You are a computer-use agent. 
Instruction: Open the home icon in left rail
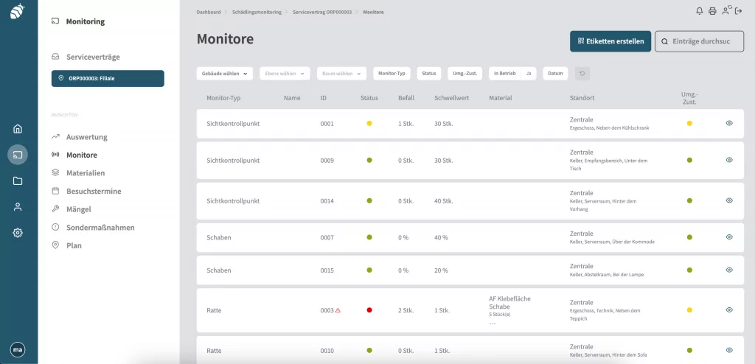pyautogui.click(x=18, y=129)
